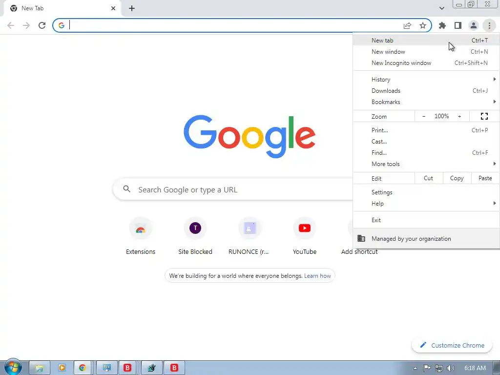Increase zoom with plus button
500x375 pixels.
(459, 116)
